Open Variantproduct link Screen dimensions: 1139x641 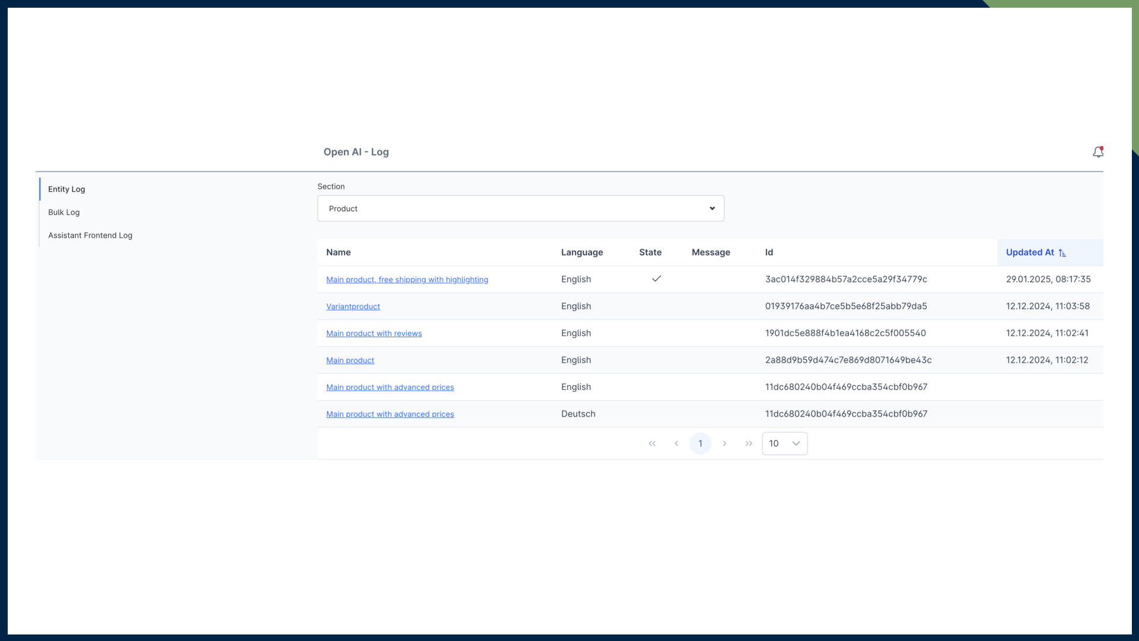click(353, 307)
